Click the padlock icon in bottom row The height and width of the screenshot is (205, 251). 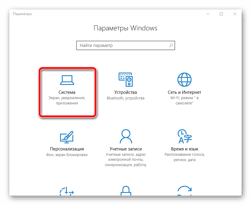[x=126, y=192]
